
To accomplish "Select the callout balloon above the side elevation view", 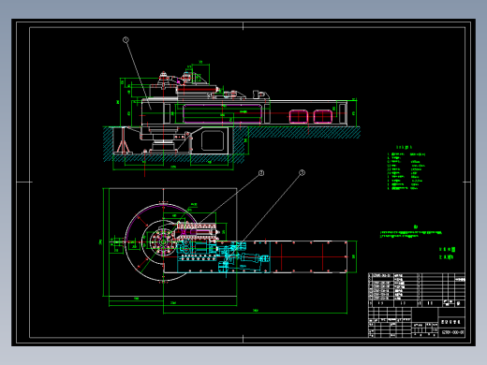I will (125, 39).
